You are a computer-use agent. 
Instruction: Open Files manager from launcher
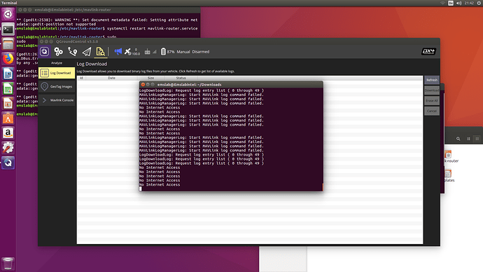(8, 43)
